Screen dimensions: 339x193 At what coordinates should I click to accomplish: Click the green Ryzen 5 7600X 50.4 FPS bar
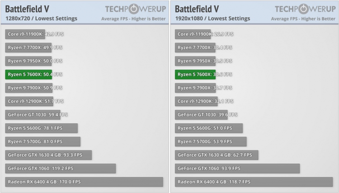28,74
